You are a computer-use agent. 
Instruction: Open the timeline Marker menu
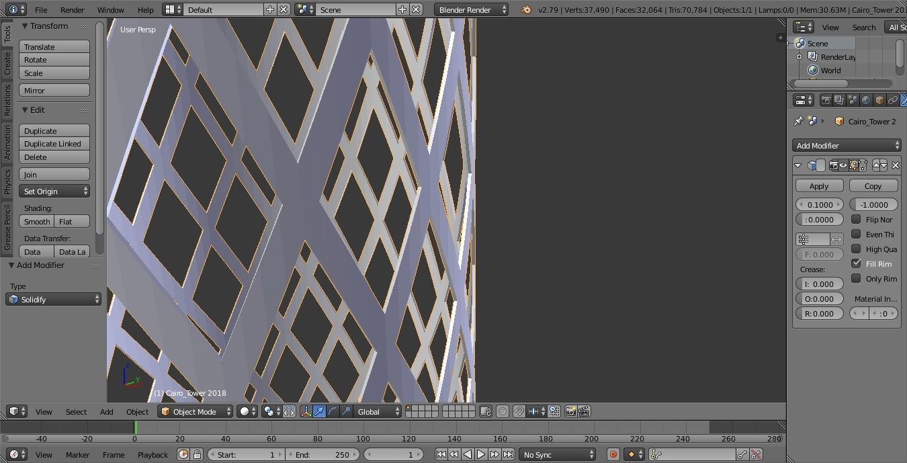click(77, 455)
